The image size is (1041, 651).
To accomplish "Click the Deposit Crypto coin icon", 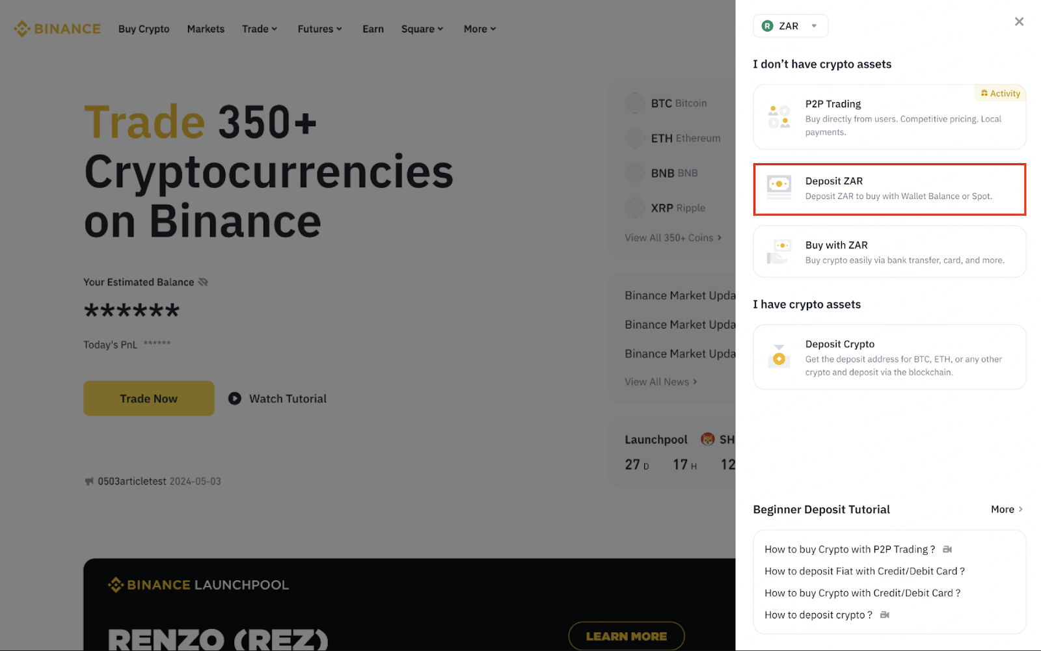I will click(779, 357).
